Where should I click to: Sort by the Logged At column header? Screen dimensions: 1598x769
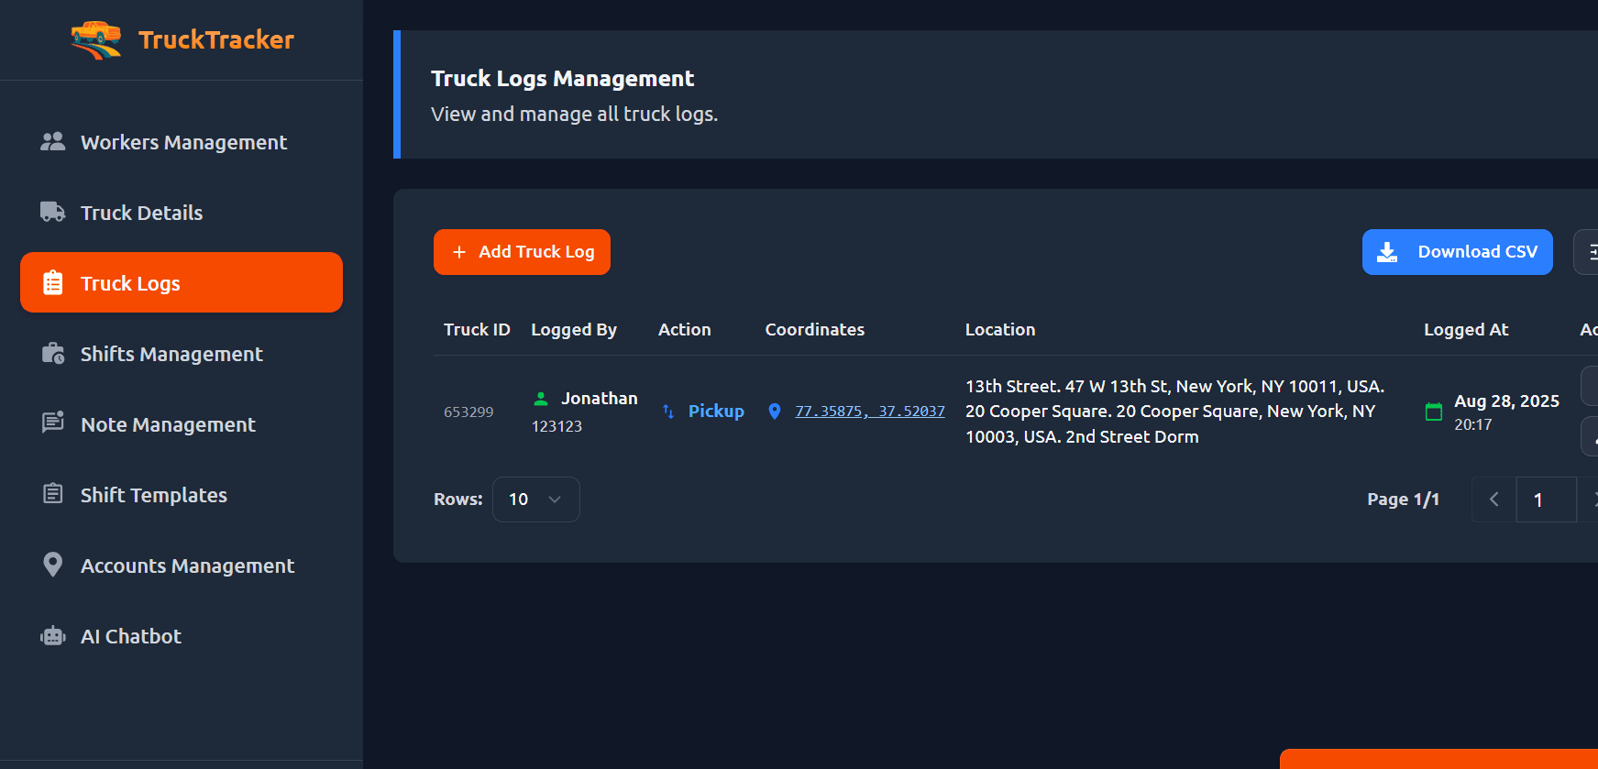[x=1465, y=330]
